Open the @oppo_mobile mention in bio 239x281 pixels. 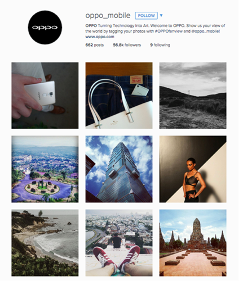(x=206, y=31)
